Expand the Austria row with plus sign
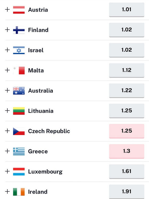 (x=7, y=9)
